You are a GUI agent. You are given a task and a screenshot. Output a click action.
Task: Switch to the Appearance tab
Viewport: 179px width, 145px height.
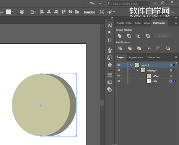pyautogui.click(x=136, y=57)
